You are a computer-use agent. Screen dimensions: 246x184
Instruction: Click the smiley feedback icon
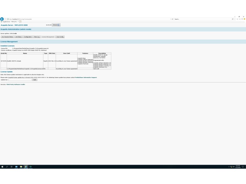[244, 19]
